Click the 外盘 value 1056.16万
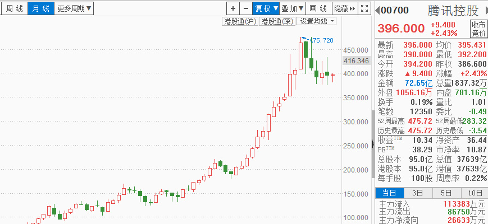This screenshot has width=488, height=224. 414,92
